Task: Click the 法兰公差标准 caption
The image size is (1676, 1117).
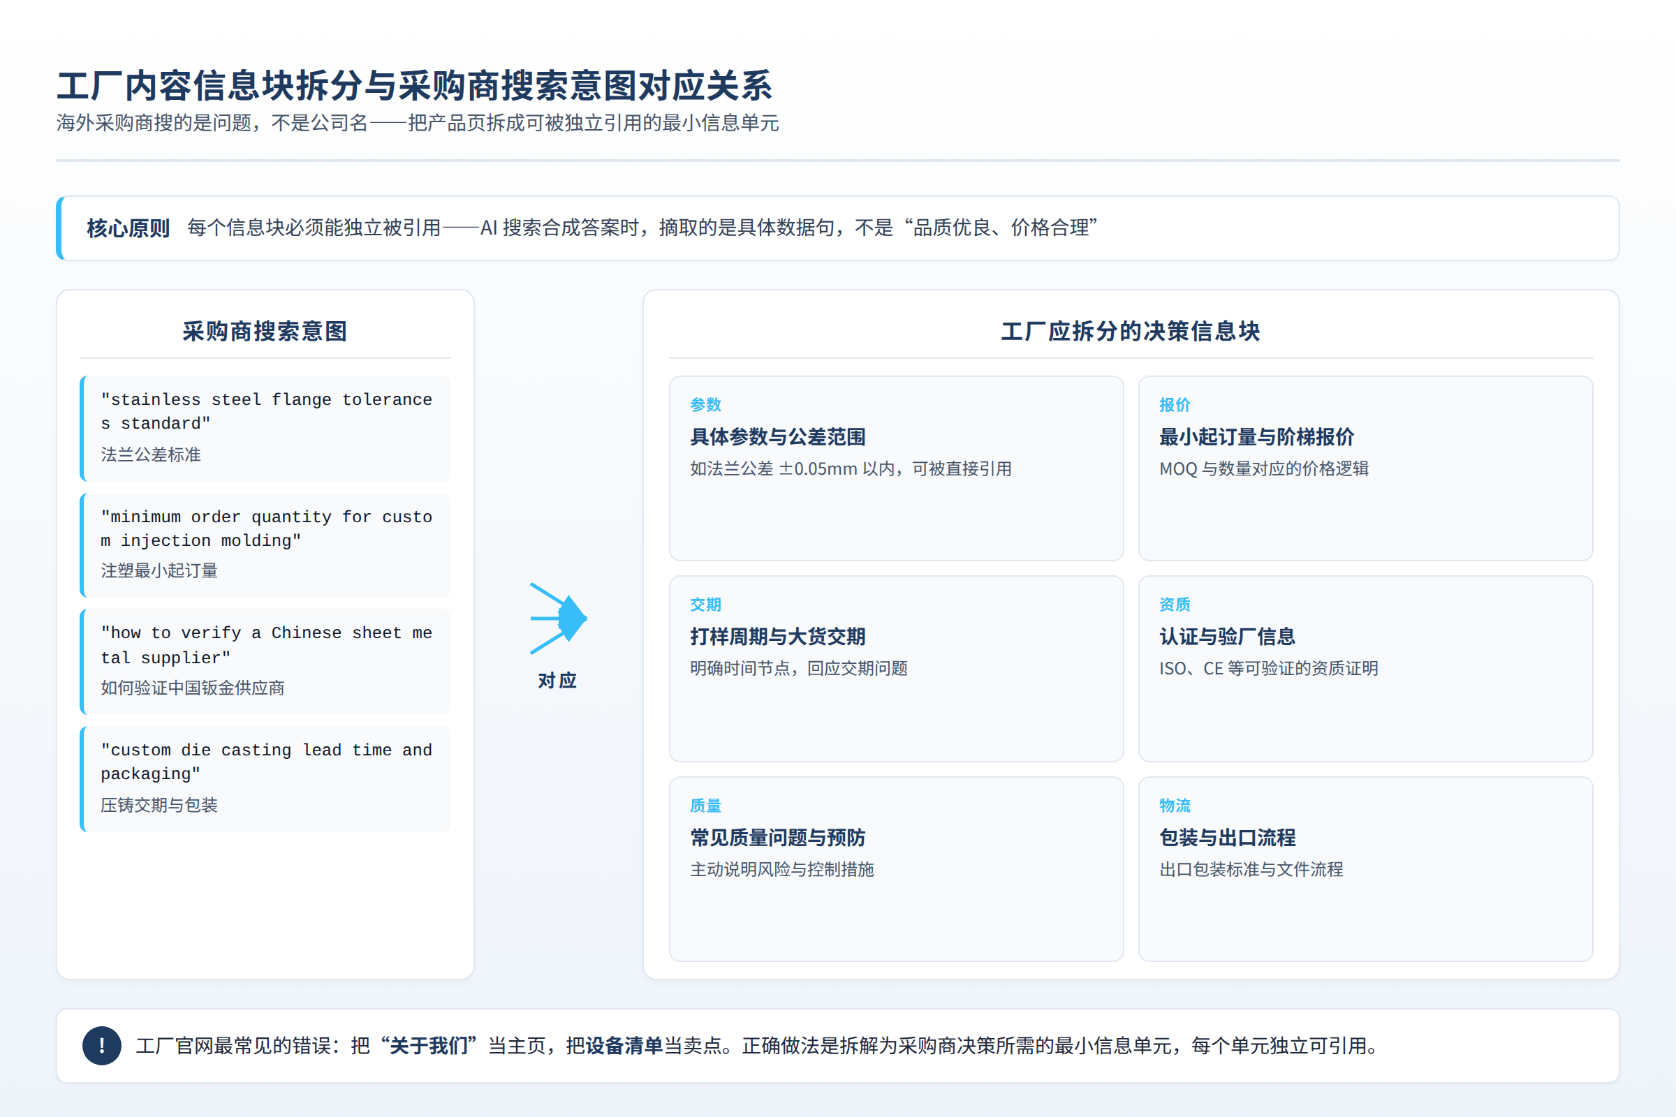Action: point(150,454)
